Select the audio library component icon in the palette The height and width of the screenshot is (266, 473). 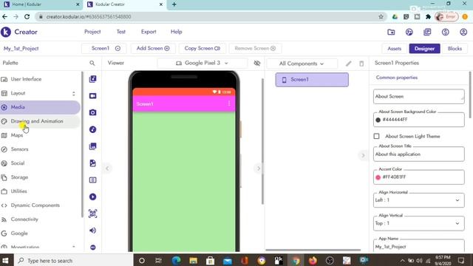click(x=93, y=79)
